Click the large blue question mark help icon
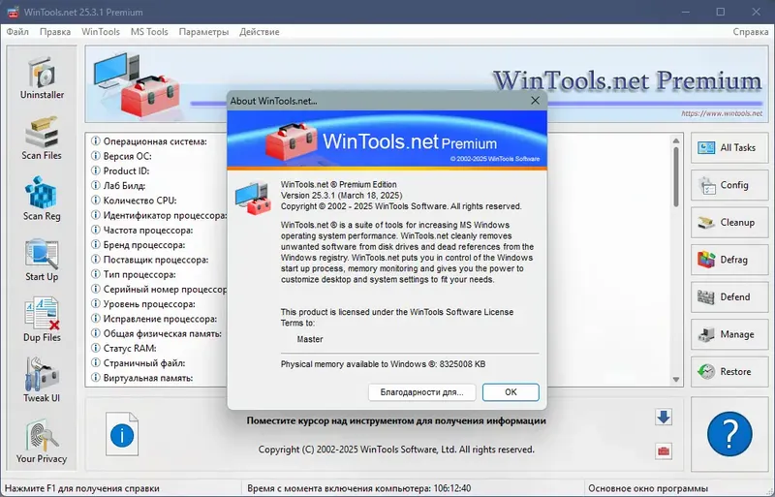Viewport: 775px width, 497px height. pyautogui.click(x=729, y=434)
